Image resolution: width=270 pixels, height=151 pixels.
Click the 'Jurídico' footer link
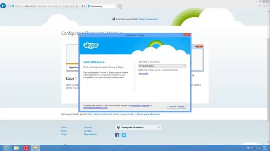[x=88, y=131]
